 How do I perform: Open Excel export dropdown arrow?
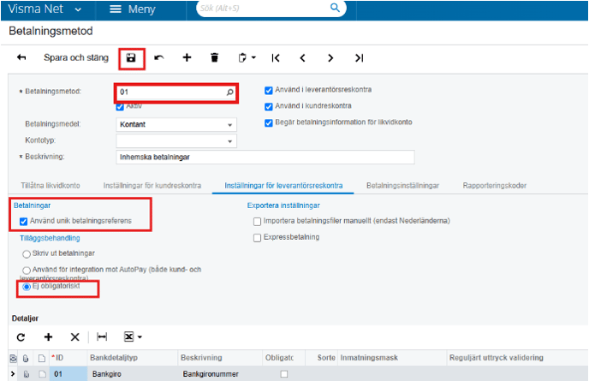coord(140,337)
